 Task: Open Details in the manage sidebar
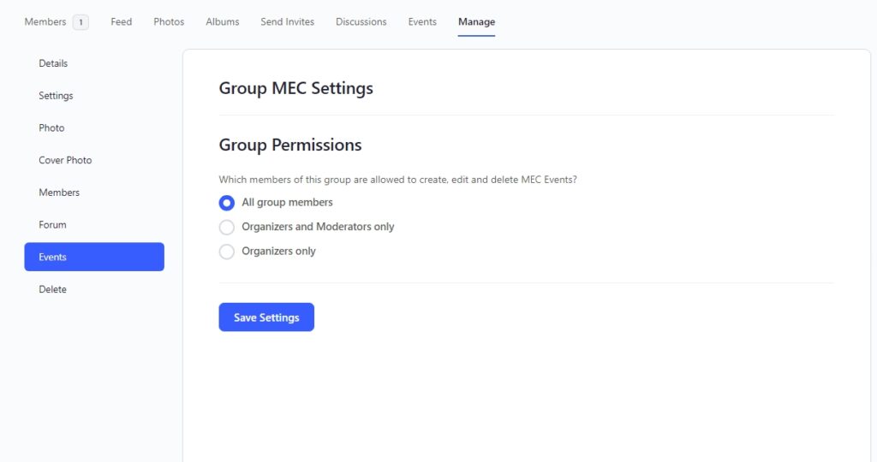53,63
